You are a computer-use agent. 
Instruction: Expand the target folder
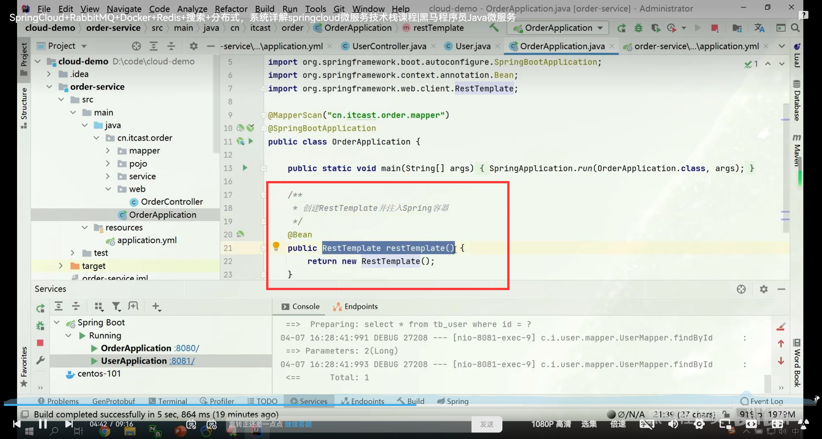coord(61,266)
